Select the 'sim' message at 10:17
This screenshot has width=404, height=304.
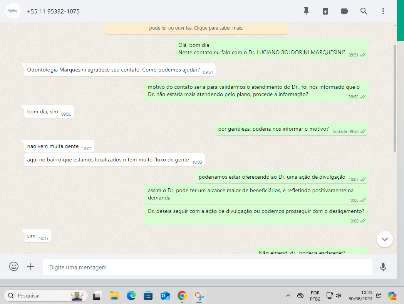click(x=37, y=236)
